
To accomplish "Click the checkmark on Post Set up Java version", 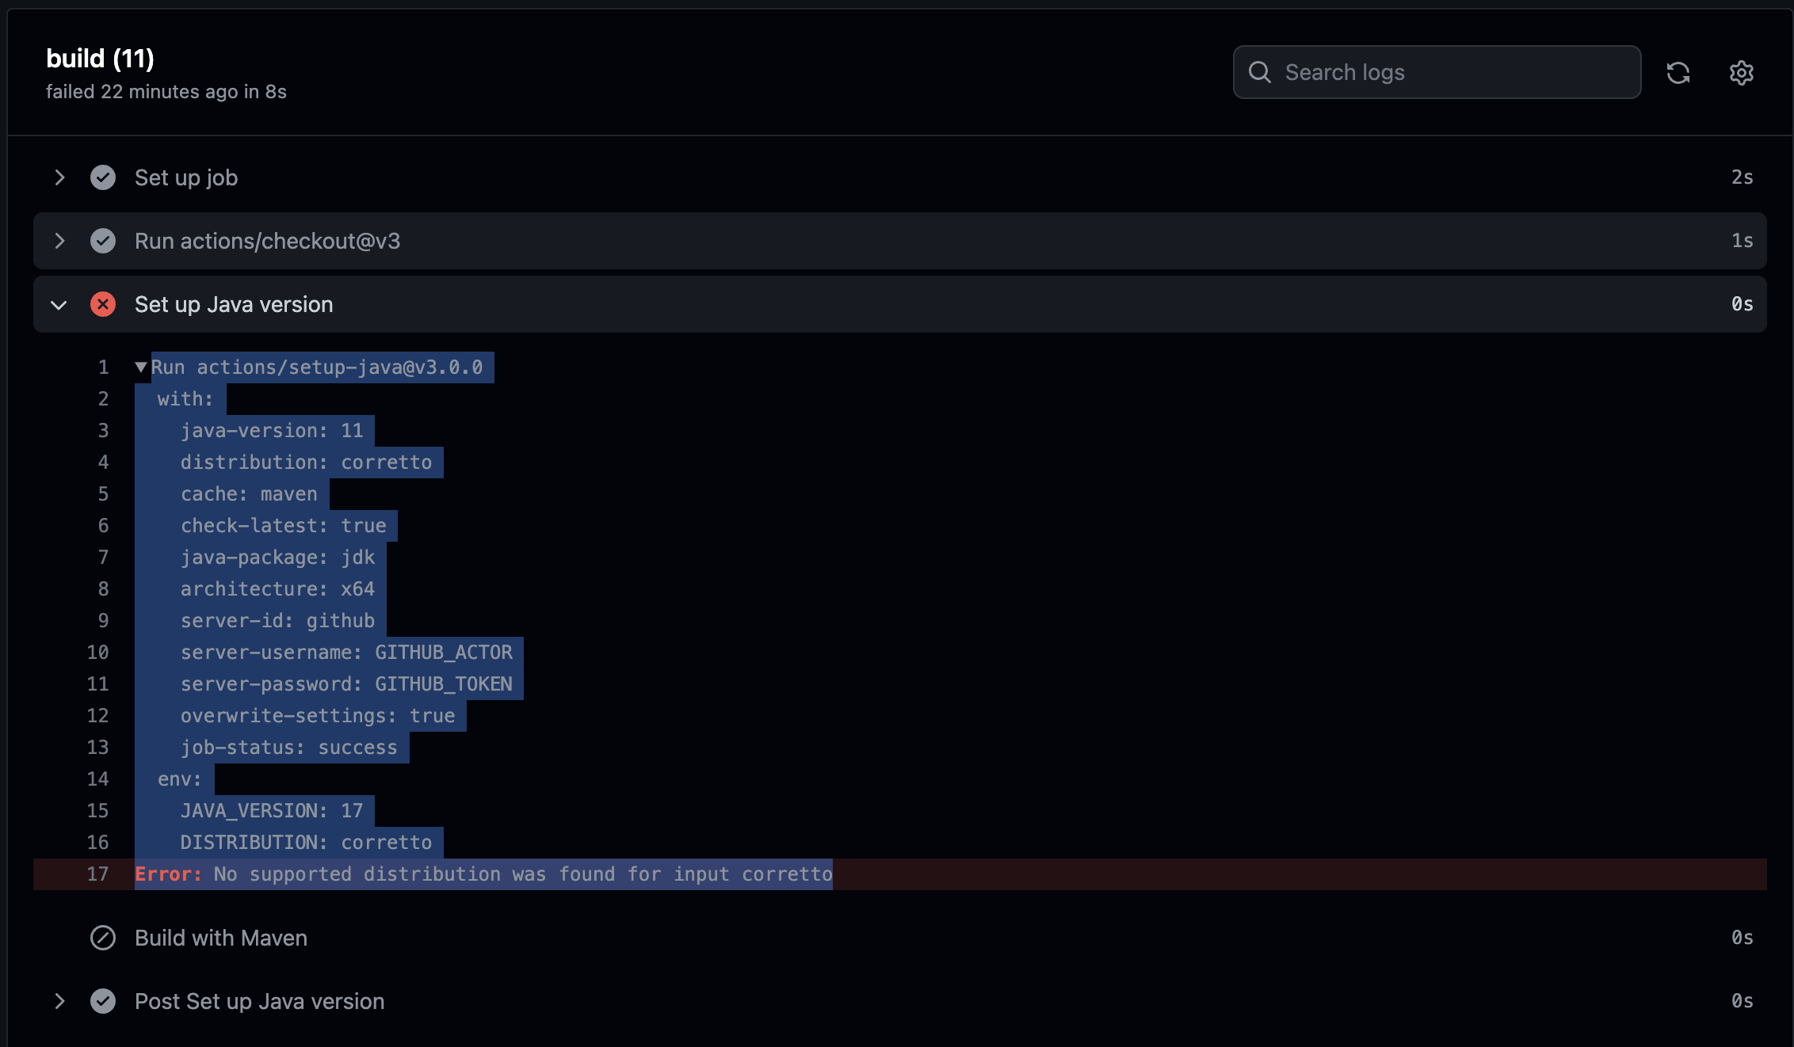I will tap(103, 1001).
